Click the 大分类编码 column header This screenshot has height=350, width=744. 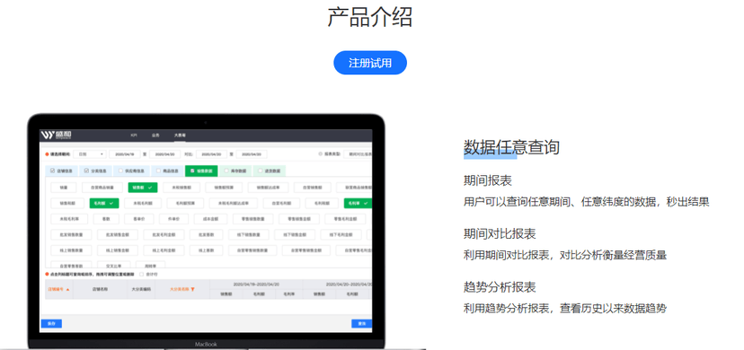140,289
